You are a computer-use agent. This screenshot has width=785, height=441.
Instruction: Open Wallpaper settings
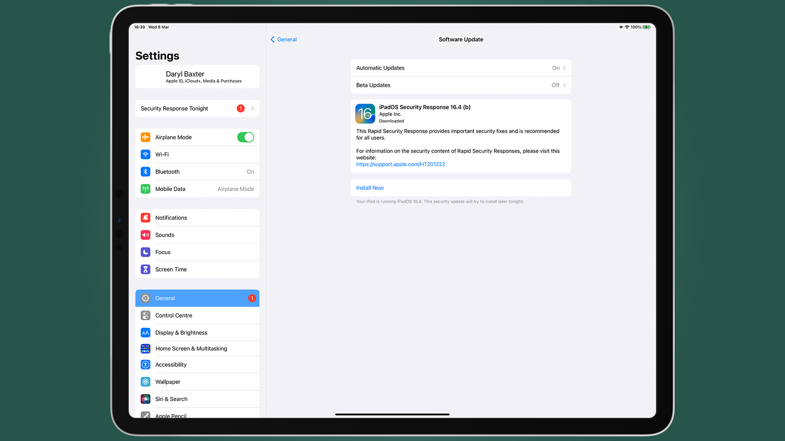coord(197,381)
